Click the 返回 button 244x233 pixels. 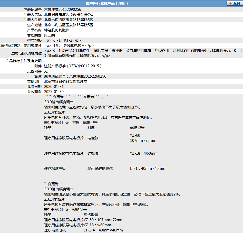(235, 3)
